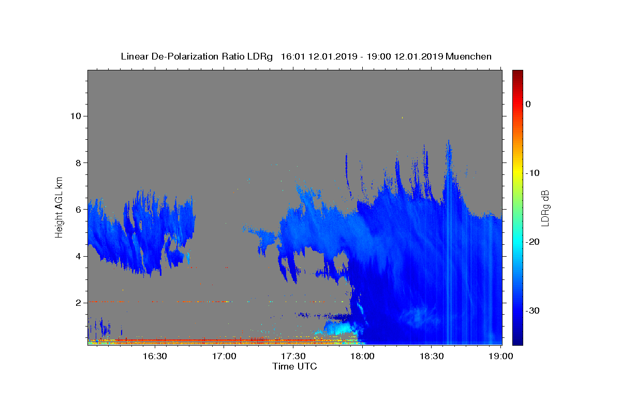Screen dimensions: 621x414
Task: Click the height axis label 2
Action: click(79, 303)
